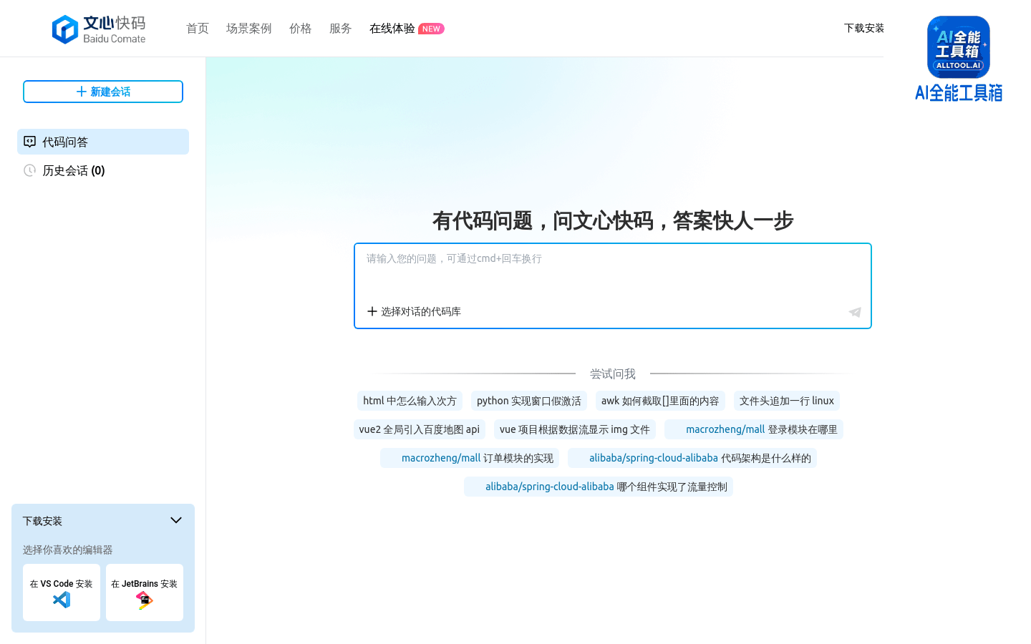Focus the question input text area
1031x644 pixels.
(613, 272)
